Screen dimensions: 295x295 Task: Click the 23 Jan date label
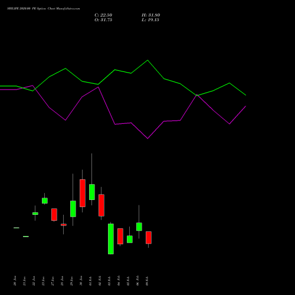(44, 281)
